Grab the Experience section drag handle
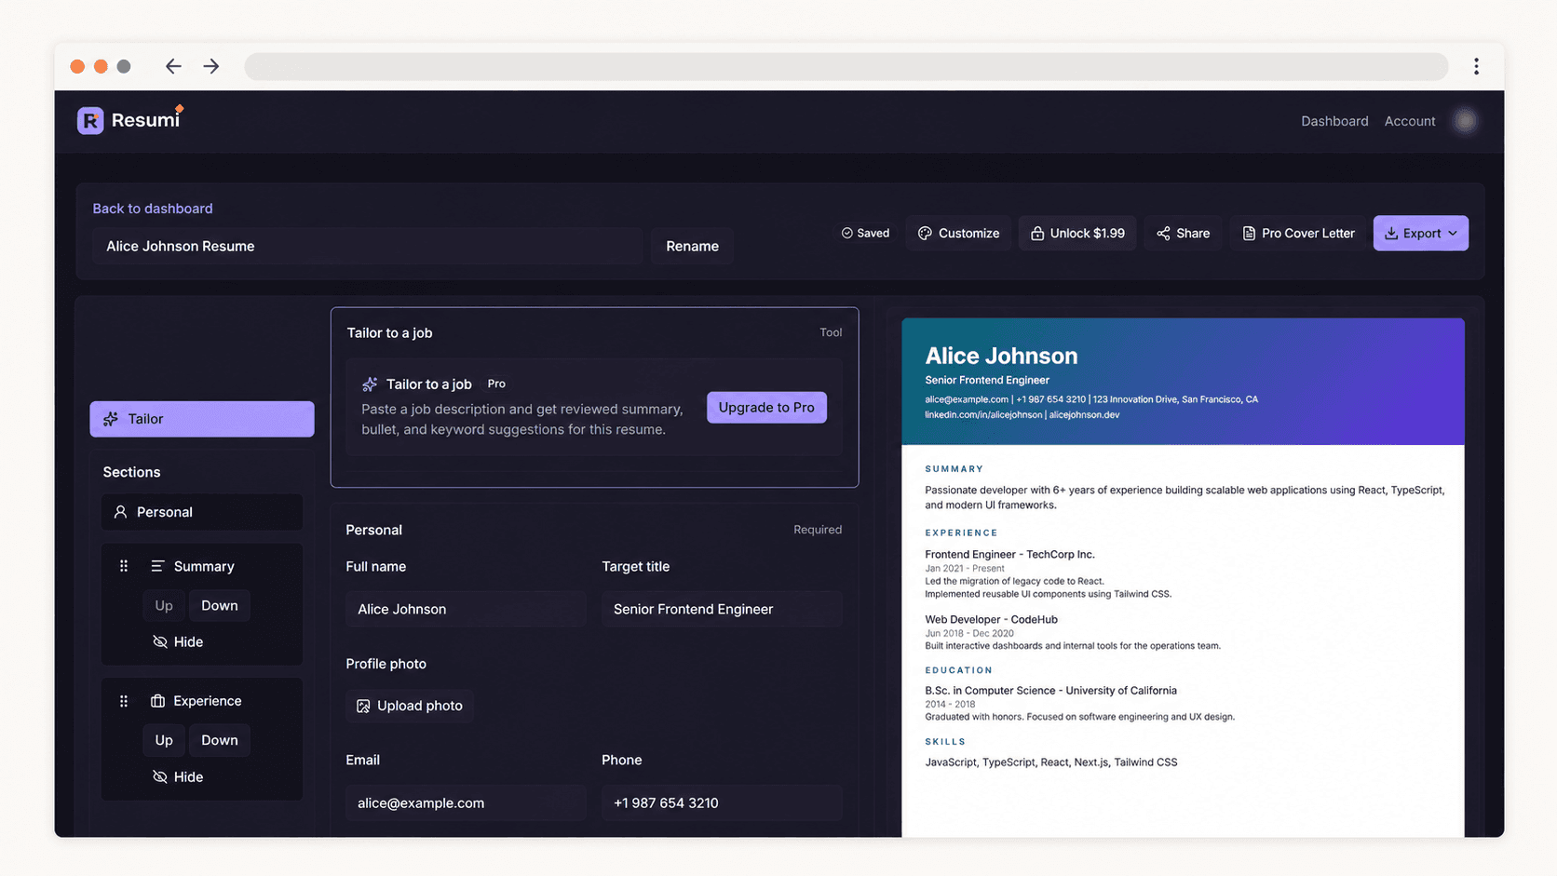 (x=124, y=701)
